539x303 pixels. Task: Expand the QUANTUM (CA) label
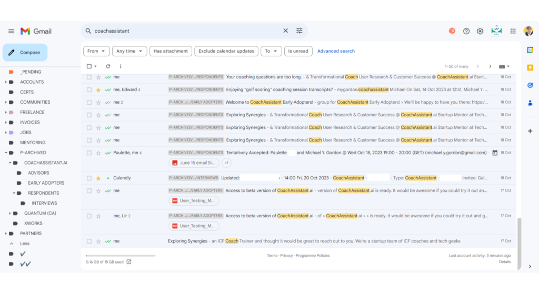tap(10, 214)
